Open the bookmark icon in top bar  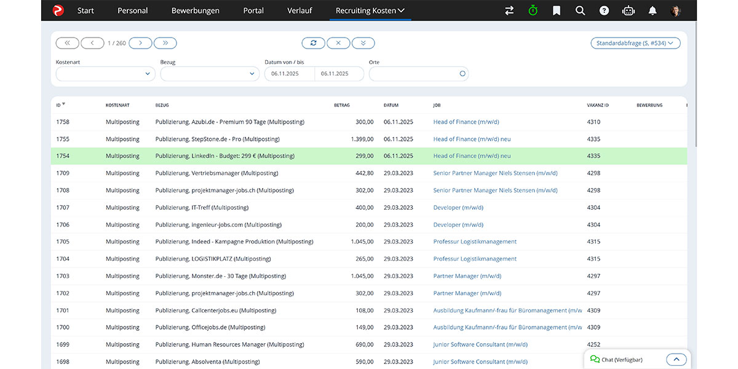(557, 10)
